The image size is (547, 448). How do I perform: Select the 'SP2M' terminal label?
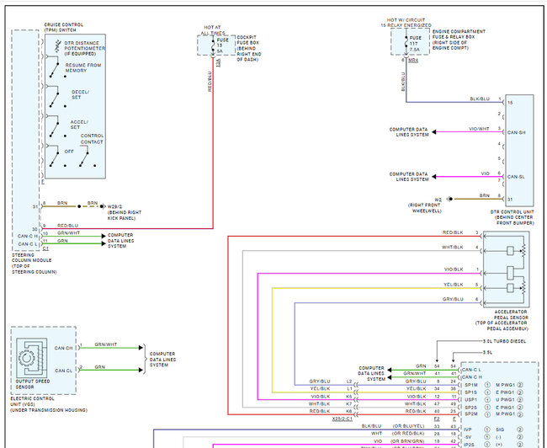coord(471,413)
